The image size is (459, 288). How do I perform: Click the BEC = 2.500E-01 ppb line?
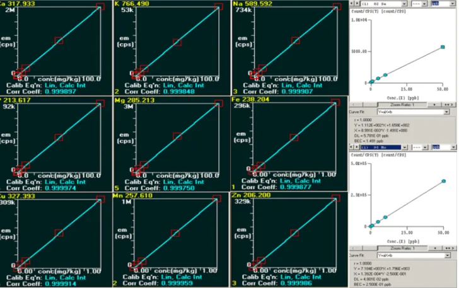point(373,284)
